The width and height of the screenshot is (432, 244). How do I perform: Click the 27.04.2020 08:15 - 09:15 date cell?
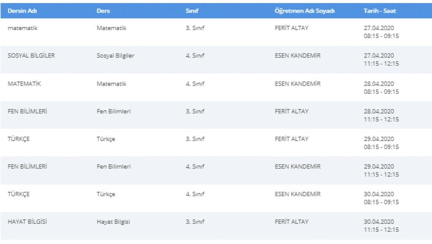(x=381, y=32)
